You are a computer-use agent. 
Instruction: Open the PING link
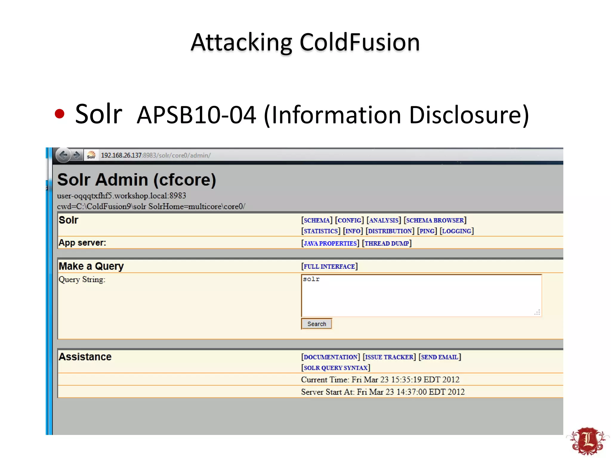(x=427, y=231)
